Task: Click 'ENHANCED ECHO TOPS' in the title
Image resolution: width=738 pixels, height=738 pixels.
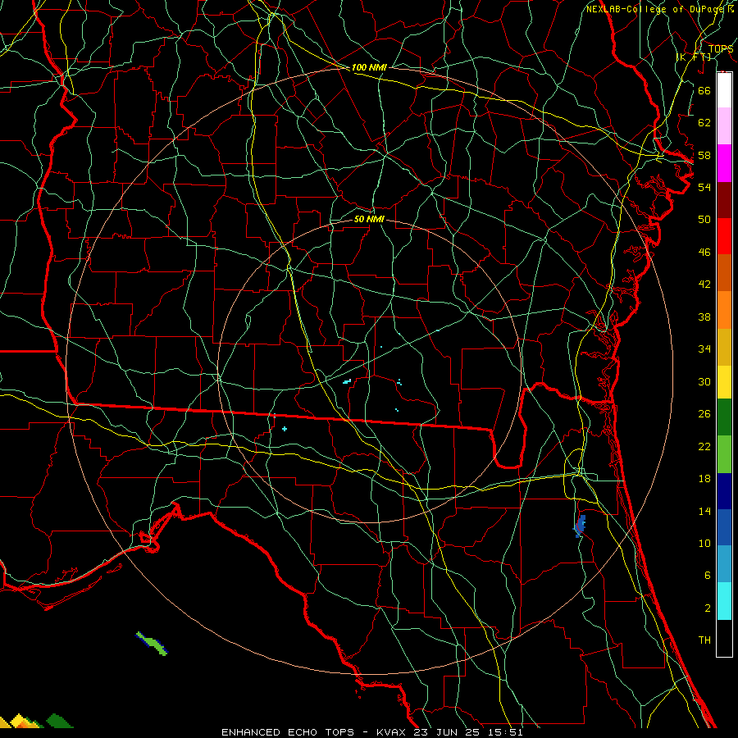Action: [288, 732]
